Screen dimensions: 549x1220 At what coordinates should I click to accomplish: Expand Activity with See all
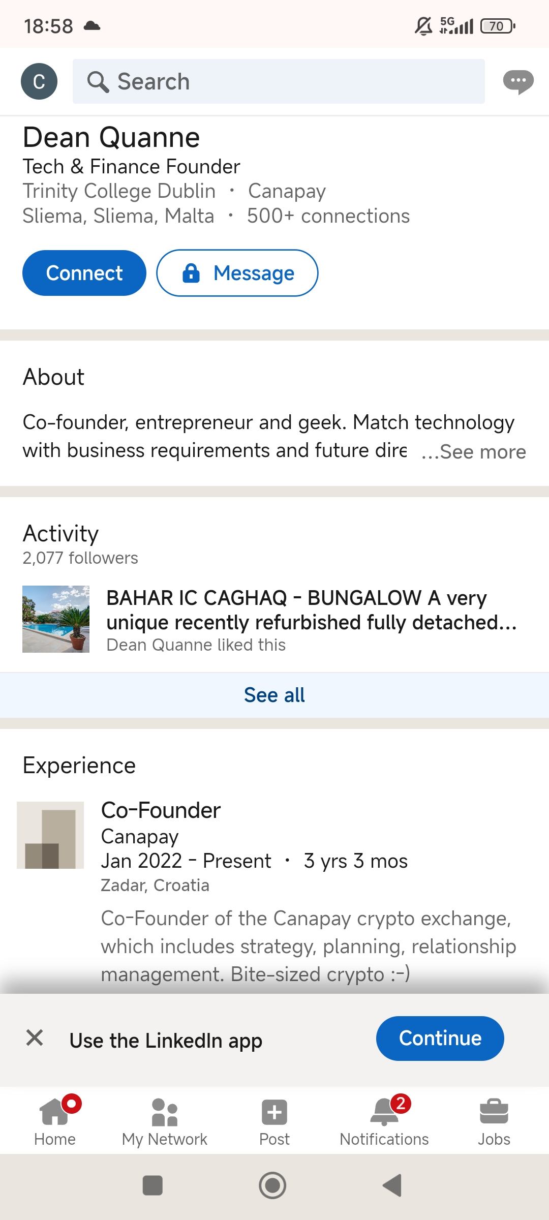274,695
